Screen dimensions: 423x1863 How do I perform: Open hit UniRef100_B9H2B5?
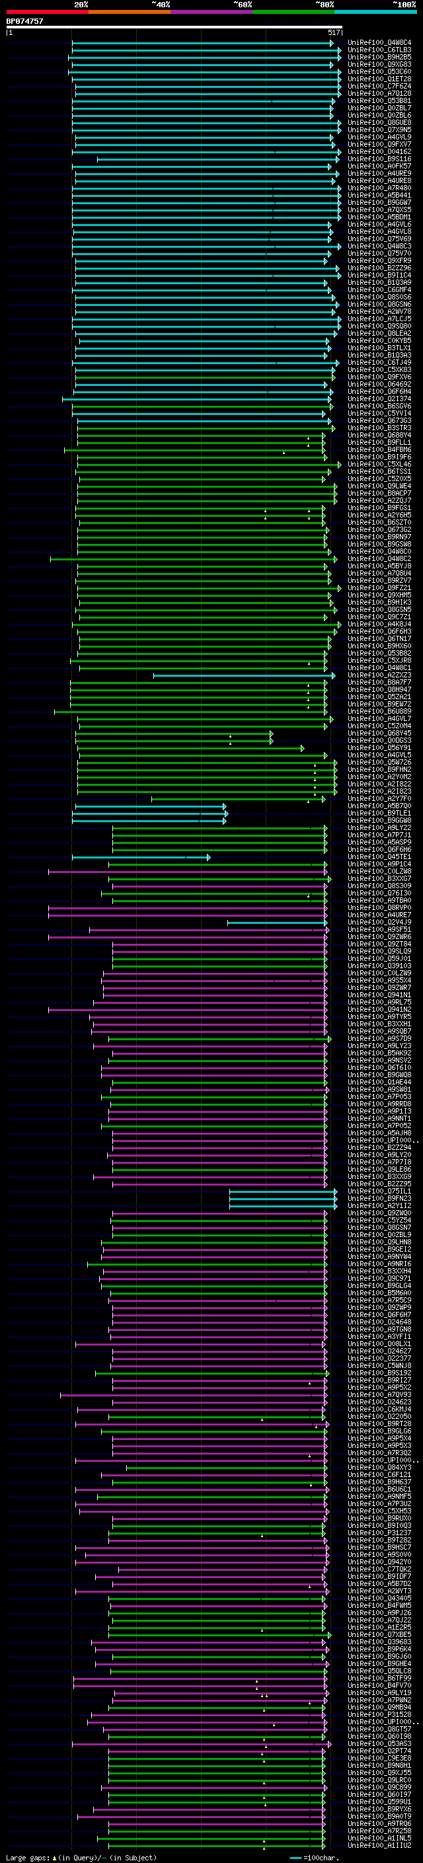point(379,57)
